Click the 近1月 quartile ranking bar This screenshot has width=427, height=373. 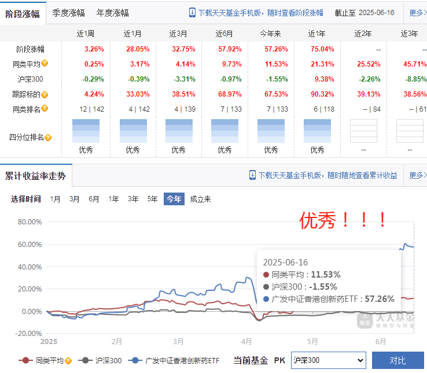(x=133, y=131)
